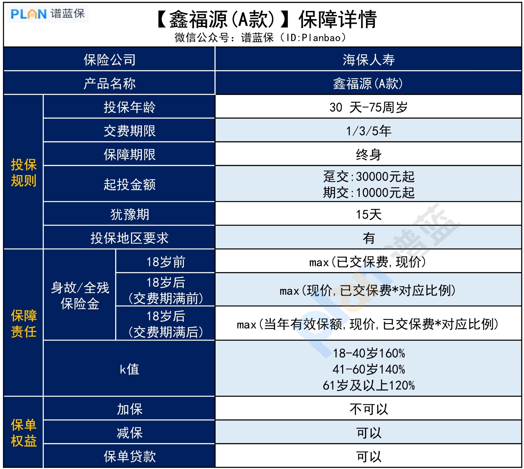Select the 保单权益 section label
The height and width of the screenshot is (469, 524).
point(23,433)
